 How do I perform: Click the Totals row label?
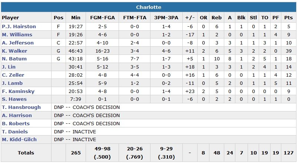pos(26,153)
